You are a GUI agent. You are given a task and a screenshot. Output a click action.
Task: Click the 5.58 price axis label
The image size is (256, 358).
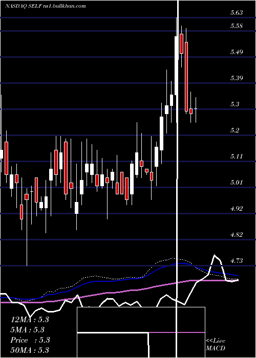pos(237,26)
